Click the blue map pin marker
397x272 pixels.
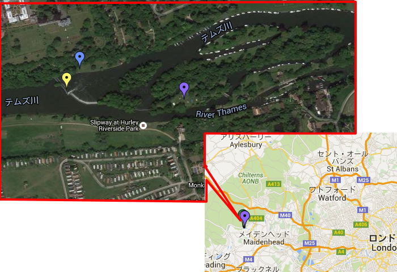pos(80,59)
